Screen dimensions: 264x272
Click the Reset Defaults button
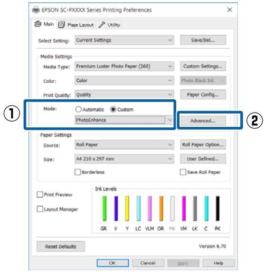61,246
